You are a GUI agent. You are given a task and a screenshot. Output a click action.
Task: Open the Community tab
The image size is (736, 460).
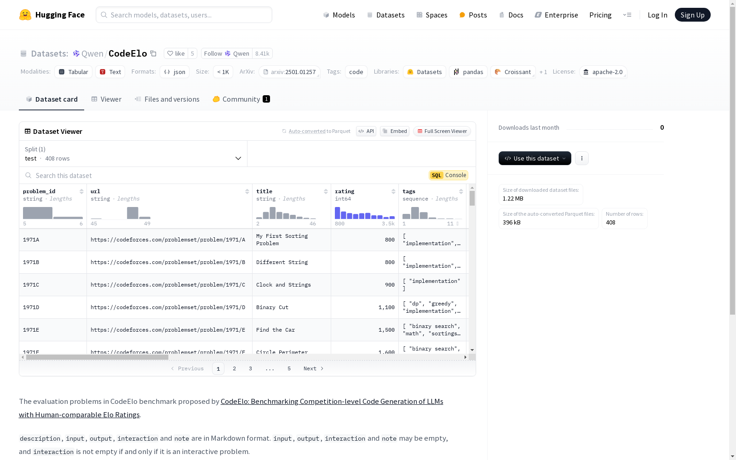pos(241,99)
